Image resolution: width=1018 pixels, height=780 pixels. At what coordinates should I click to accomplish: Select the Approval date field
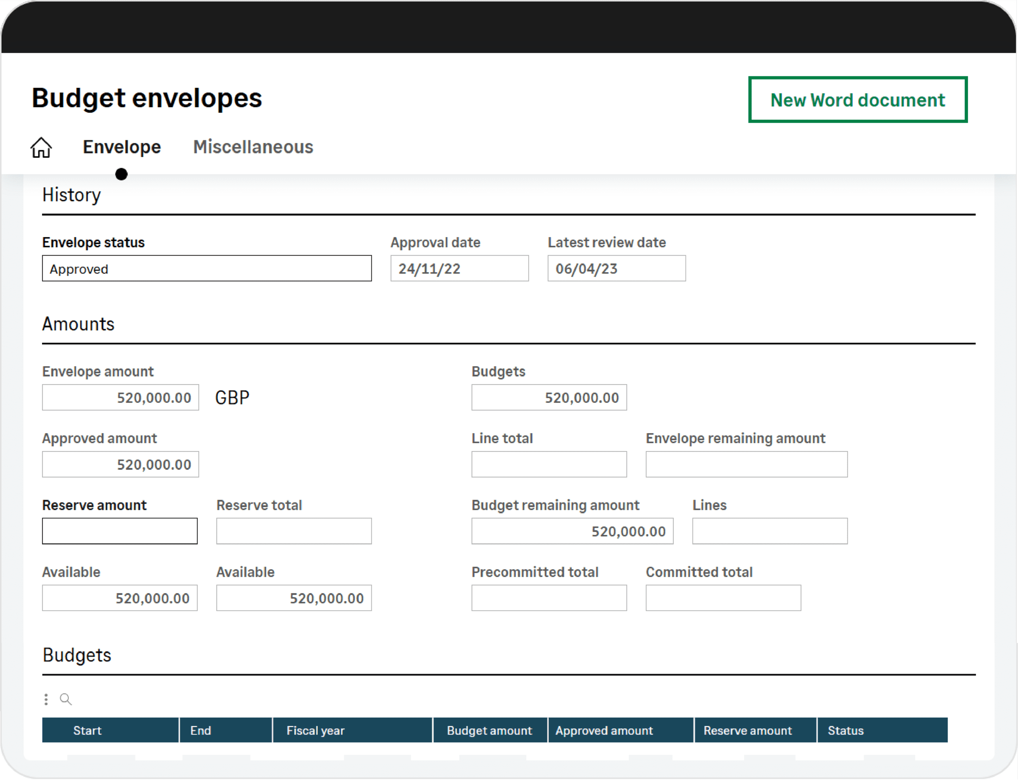tap(459, 268)
